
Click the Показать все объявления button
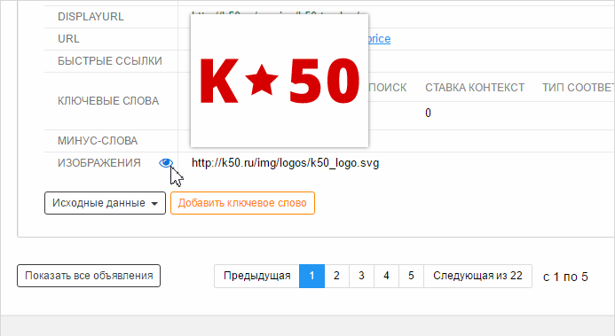89,276
